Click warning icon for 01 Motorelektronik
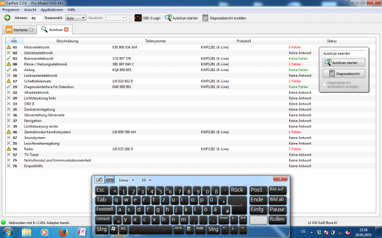Image resolution: width=382 pixels, height=238 pixels. (8, 47)
